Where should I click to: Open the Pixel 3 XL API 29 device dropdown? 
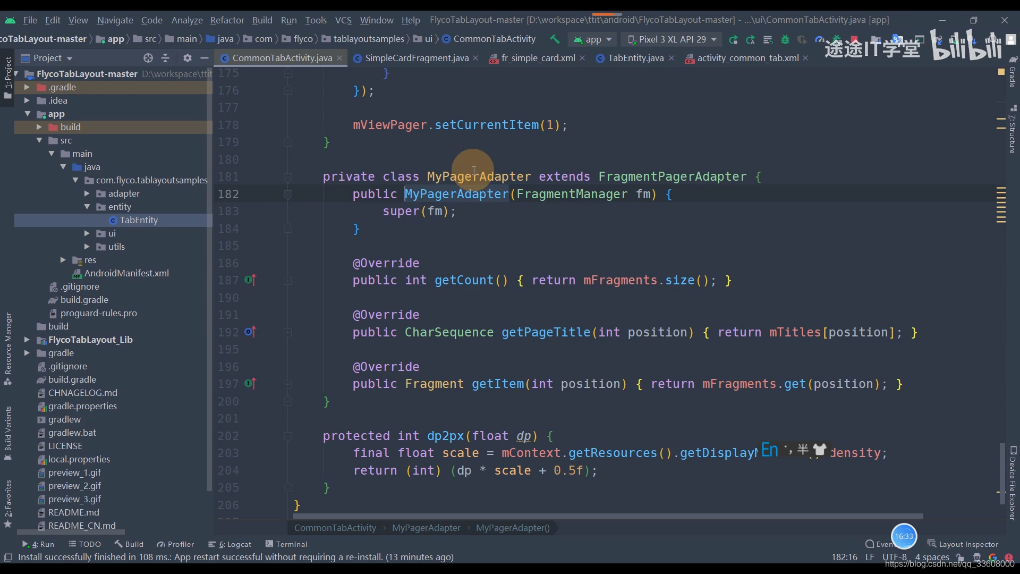(673, 39)
